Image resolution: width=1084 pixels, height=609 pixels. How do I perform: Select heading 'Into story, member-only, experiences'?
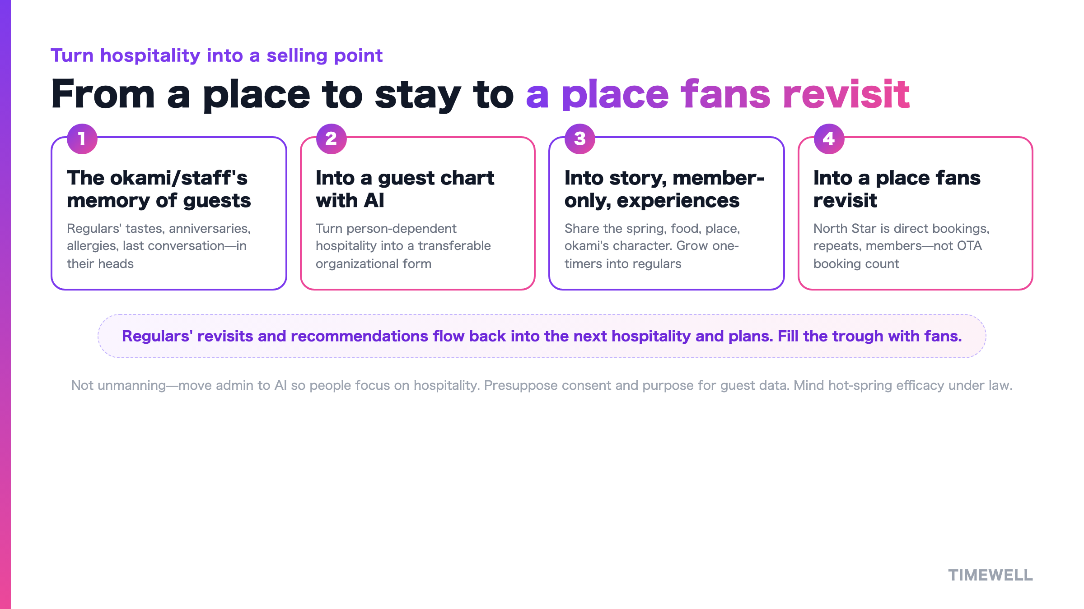coord(664,189)
